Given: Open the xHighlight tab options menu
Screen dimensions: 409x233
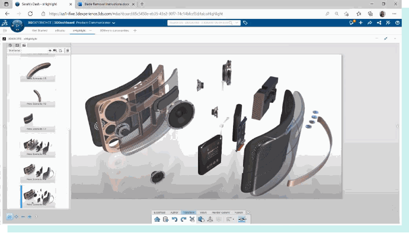Looking at the screenshot, I should tap(90, 31).
